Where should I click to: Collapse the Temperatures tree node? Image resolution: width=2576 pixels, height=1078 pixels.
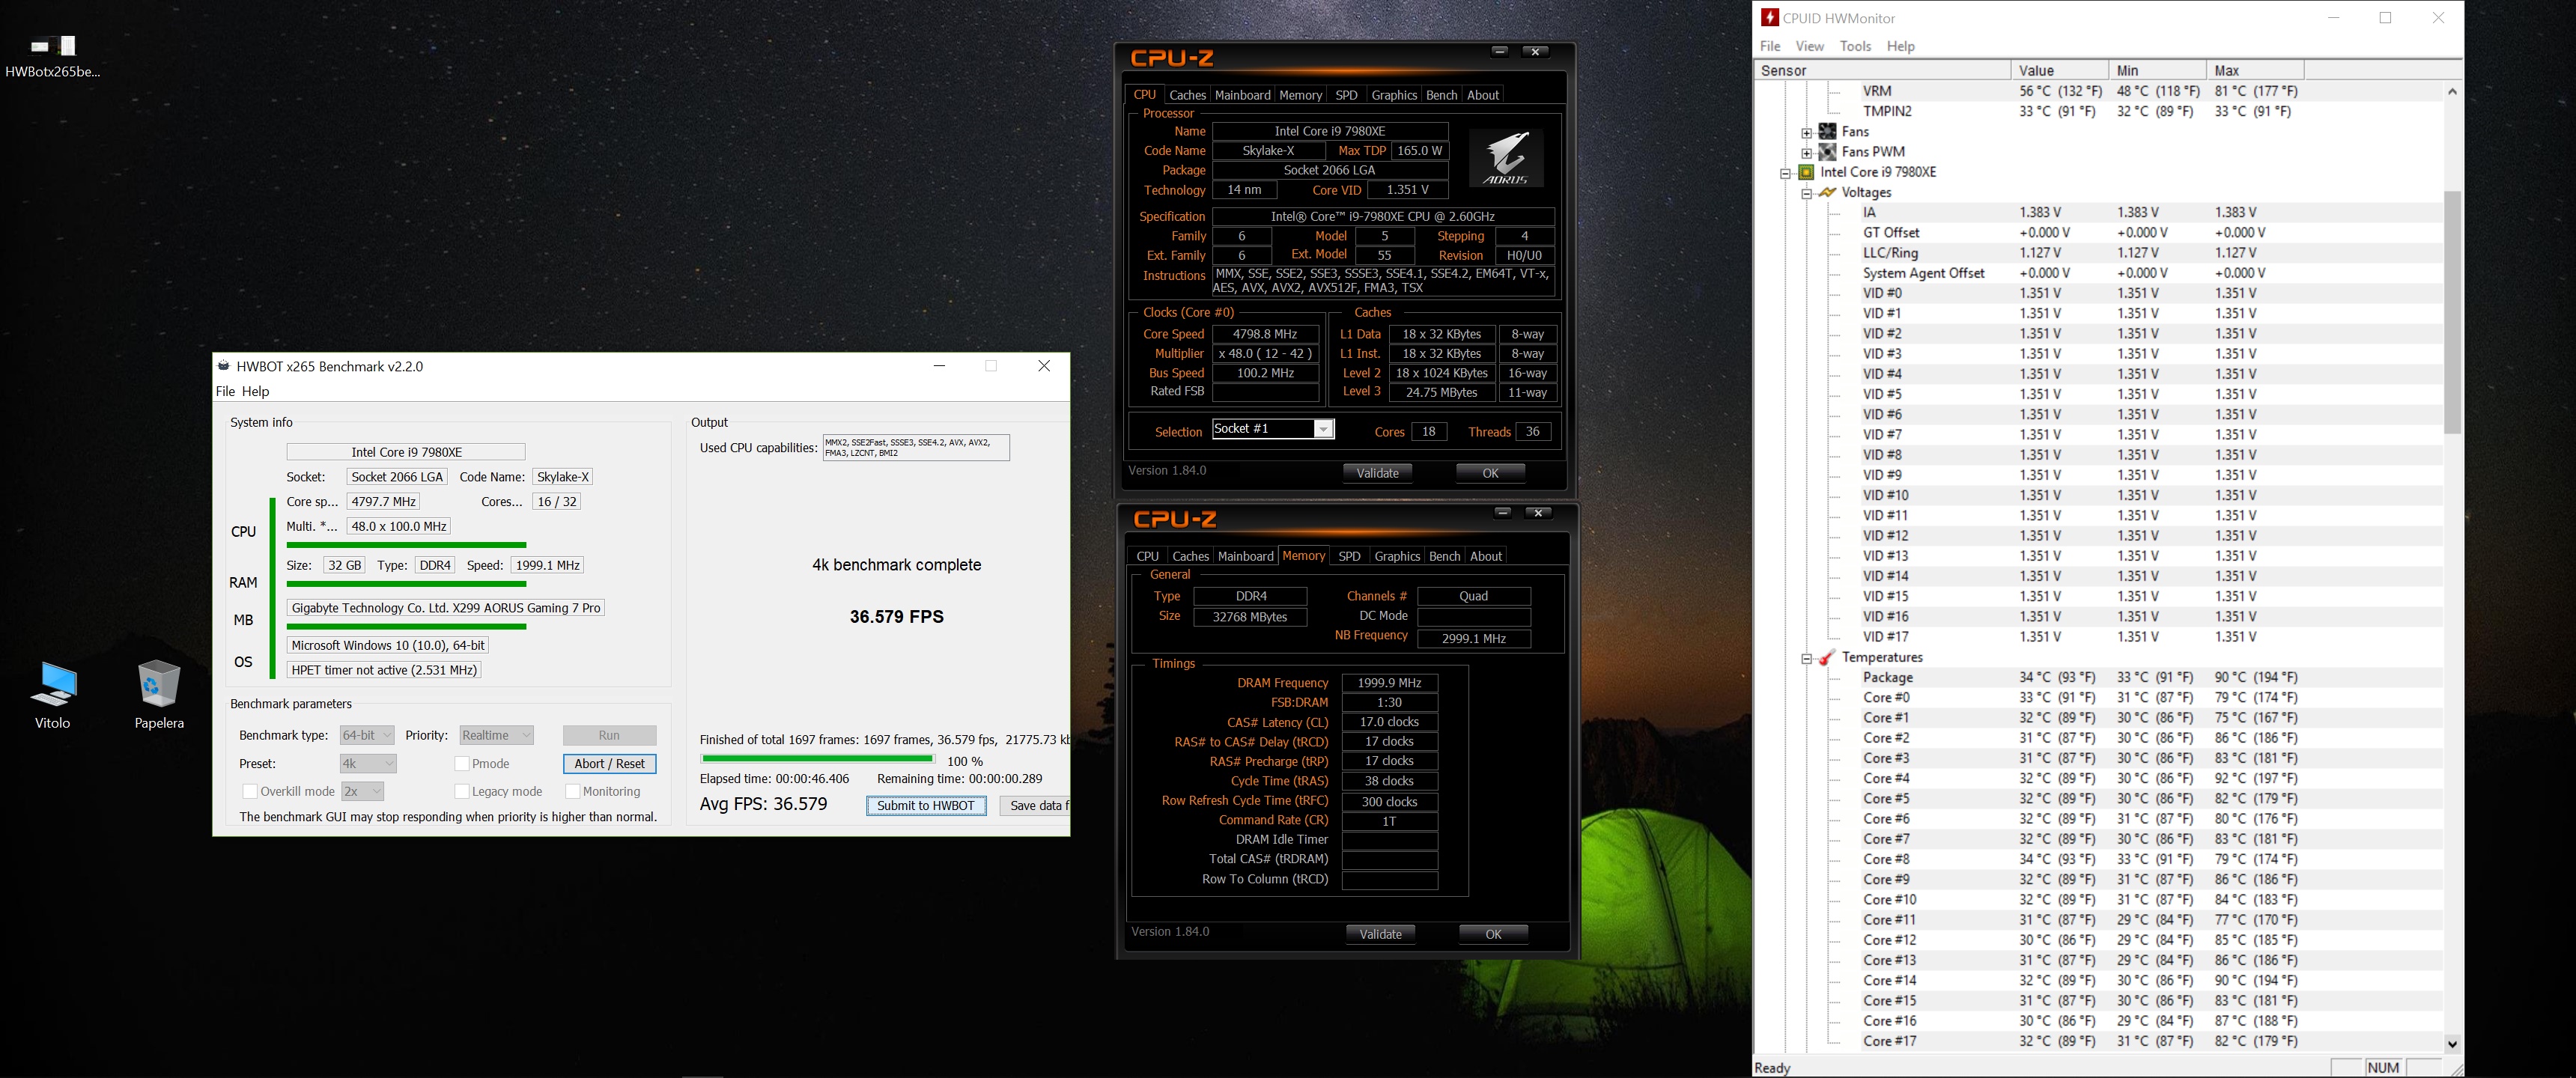pyautogui.click(x=1806, y=658)
